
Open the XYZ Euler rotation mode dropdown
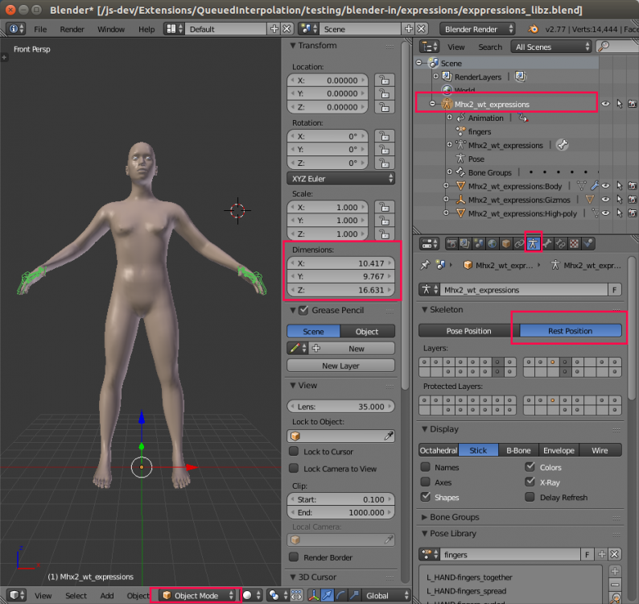coord(341,178)
